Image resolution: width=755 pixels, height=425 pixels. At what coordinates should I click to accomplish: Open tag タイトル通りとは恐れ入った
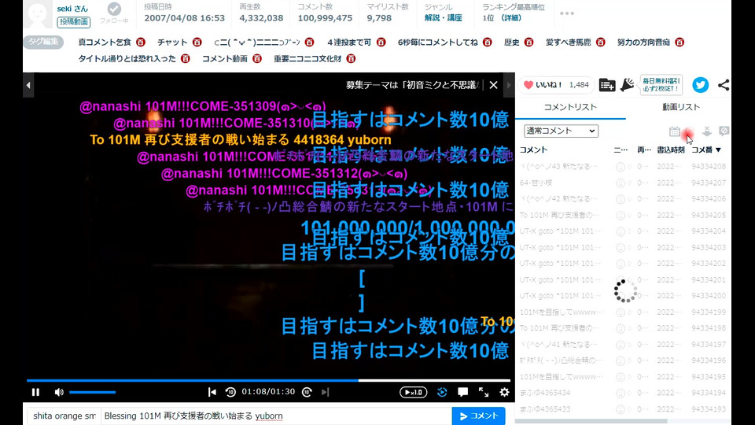127,59
